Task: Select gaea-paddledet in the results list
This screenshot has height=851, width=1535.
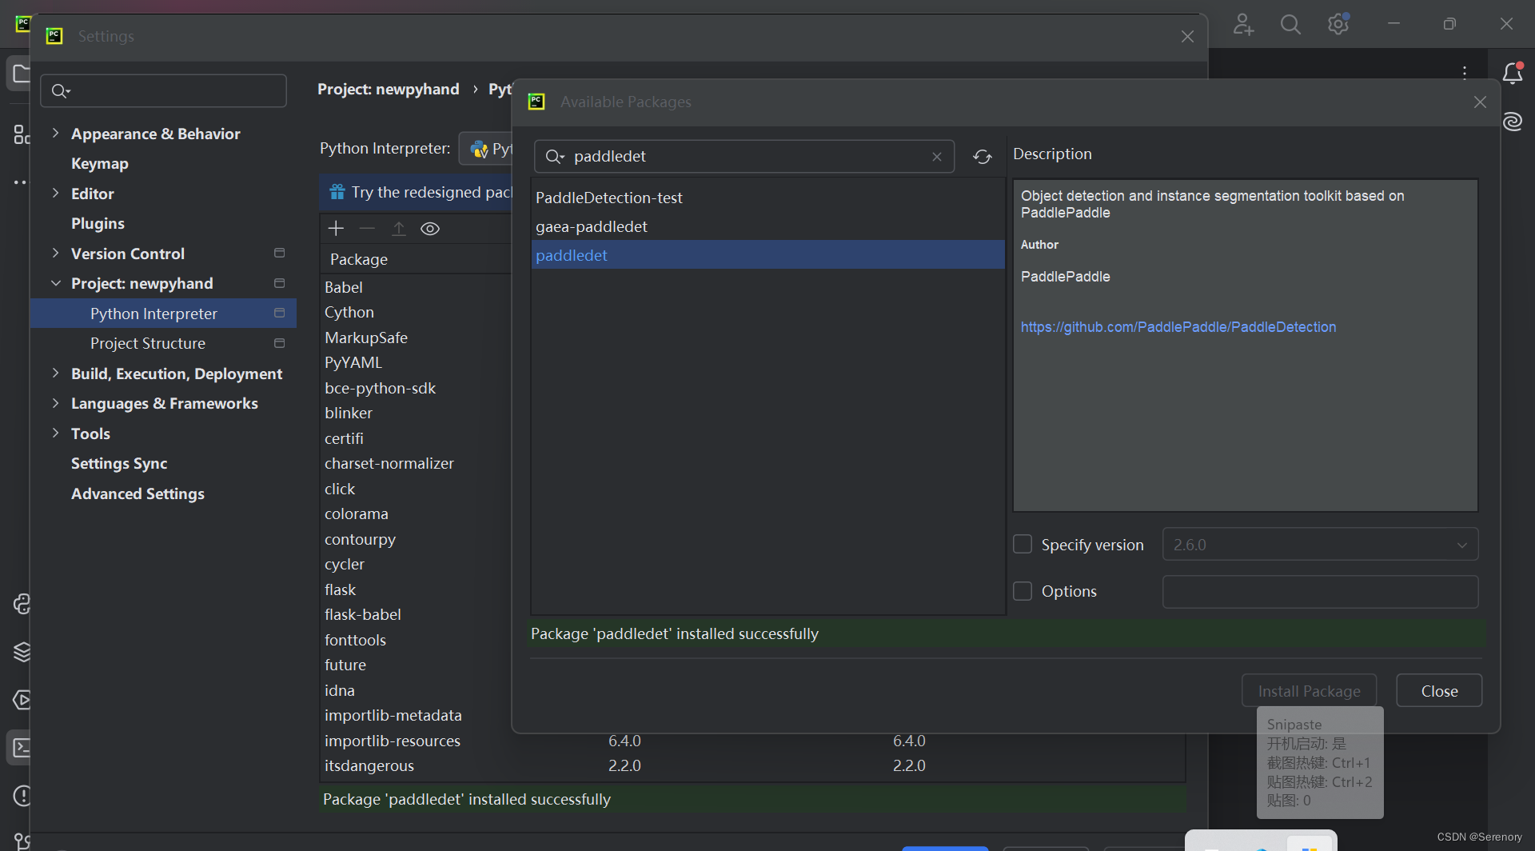Action: [x=592, y=226]
